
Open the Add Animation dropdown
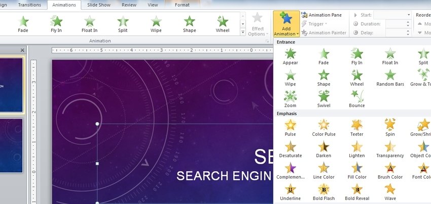pos(286,24)
